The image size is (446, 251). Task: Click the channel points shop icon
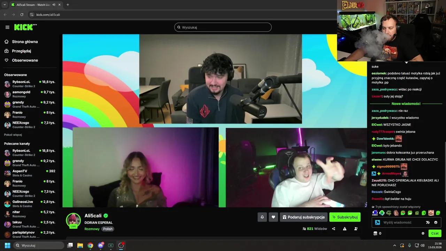[x=375, y=233]
